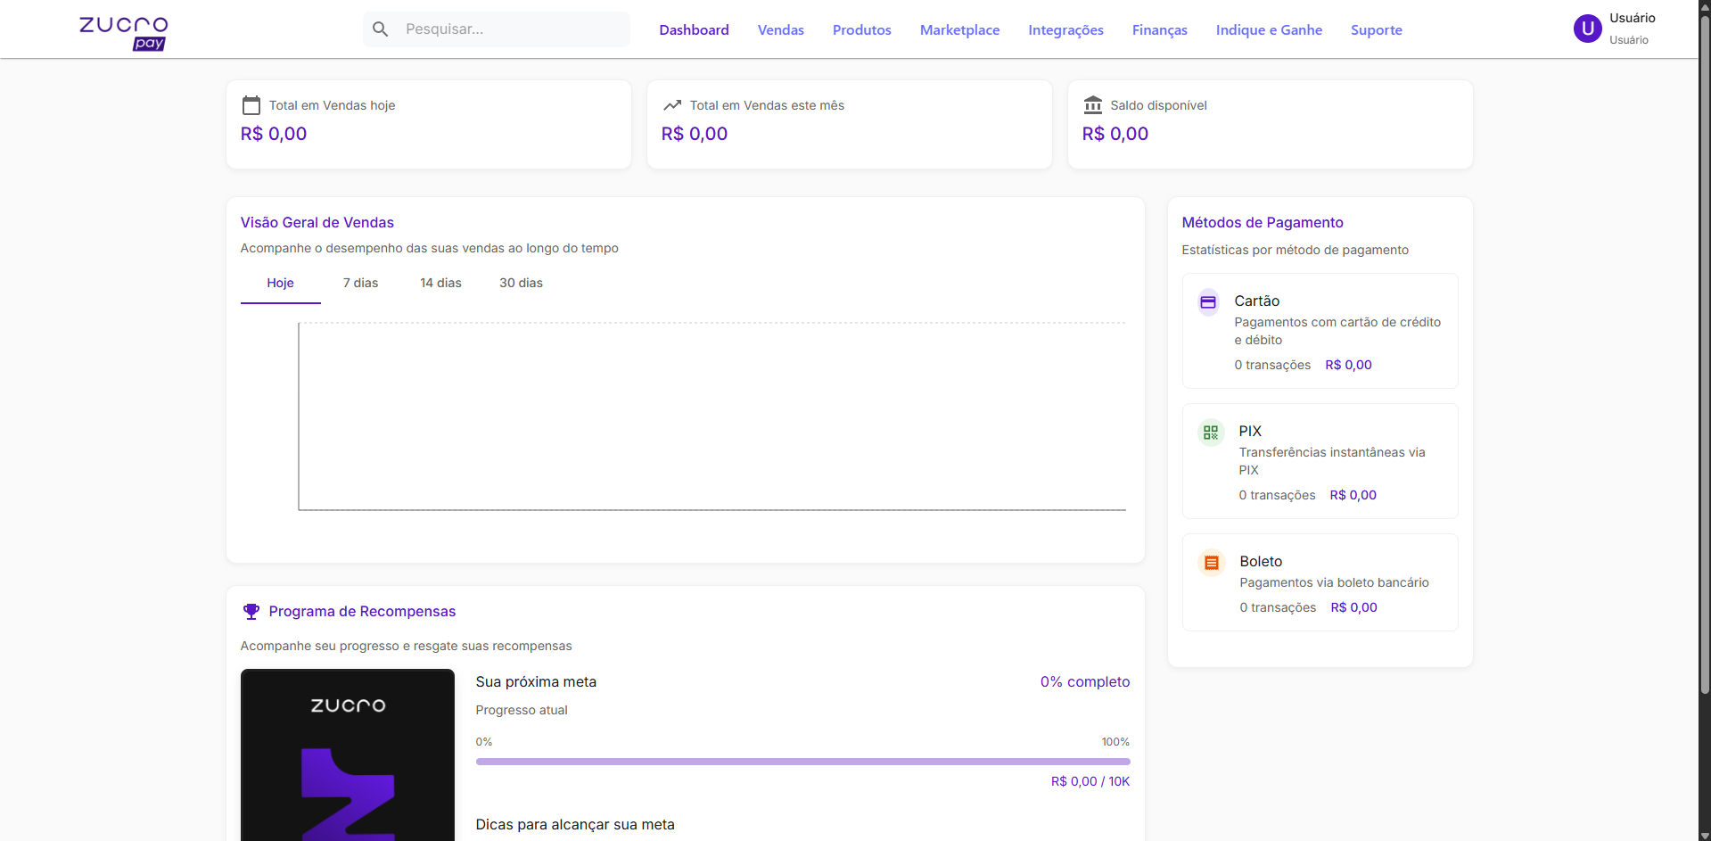Switch sales view to 30 dias
The height and width of the screenshot is (841, 1711).
(x=521, y=283)
